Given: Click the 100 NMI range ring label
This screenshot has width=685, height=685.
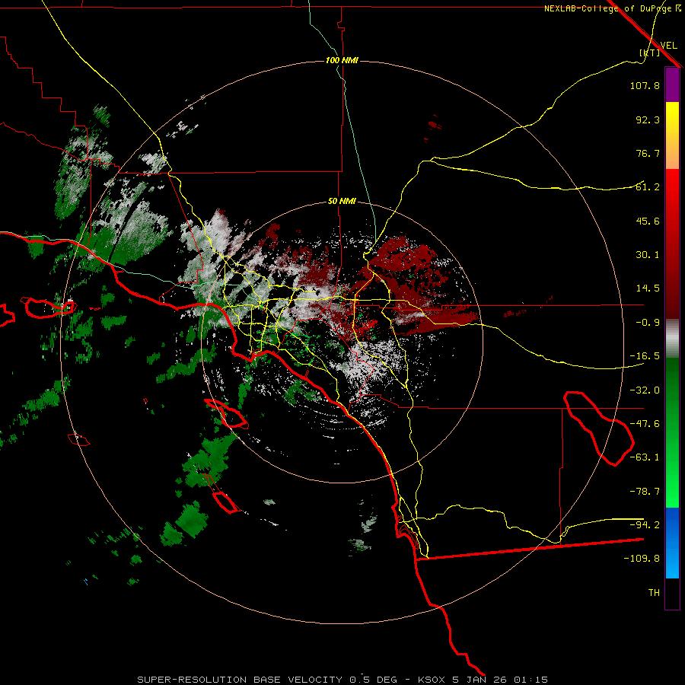Looking at the screenshot, I should click(342, 60).
